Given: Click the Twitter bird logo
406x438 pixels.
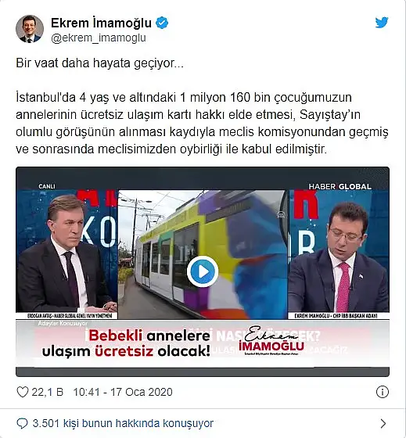Looking at the screenshot, I should [382, 23].
